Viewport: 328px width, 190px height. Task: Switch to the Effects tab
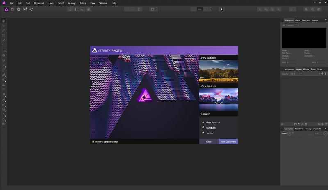(x=306, y=69)
